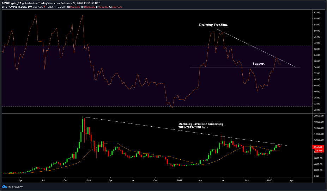Click the 2019 label on time axis
The width and height of the screenshot is (327, 191).
[x=179, y=180]
